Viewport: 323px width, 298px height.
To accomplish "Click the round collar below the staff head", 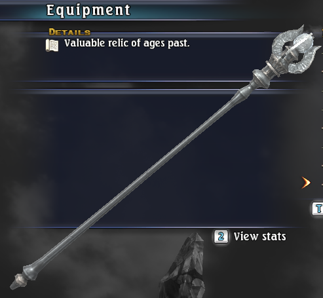I will click(x=261, y=79).
